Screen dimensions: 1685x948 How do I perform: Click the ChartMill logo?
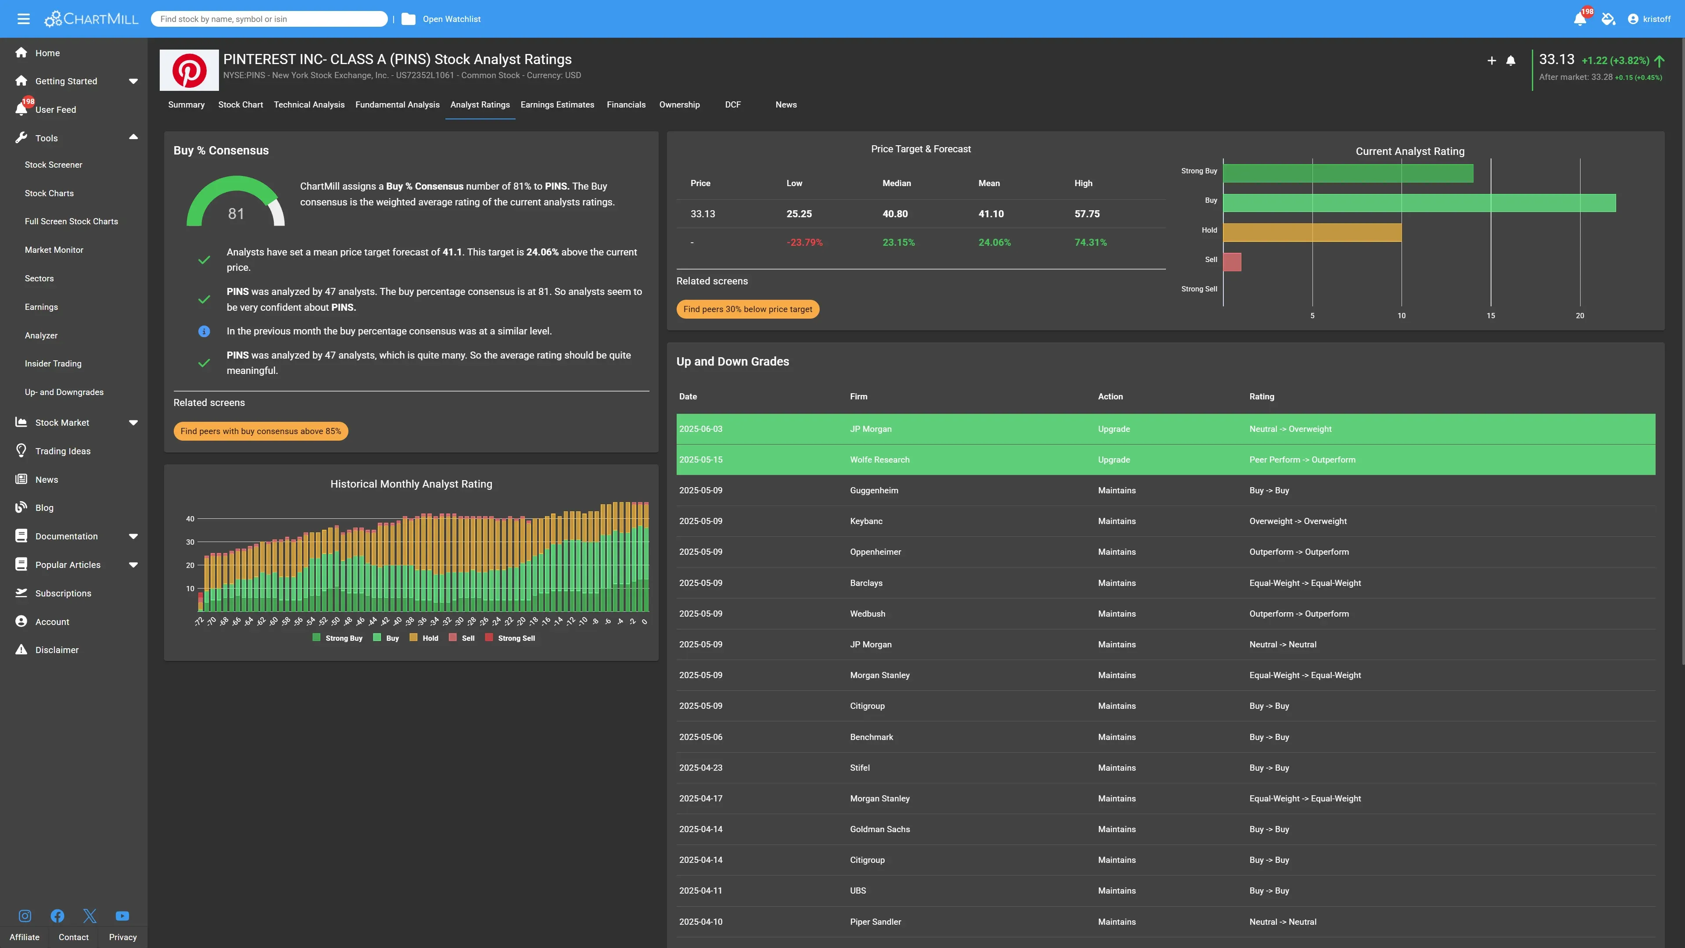click(91, 19)
